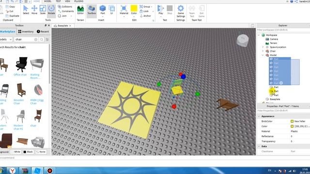The height and width of the screenshot is (174, 310).
Task: Open Game Settings
Action: click(181, 11)
